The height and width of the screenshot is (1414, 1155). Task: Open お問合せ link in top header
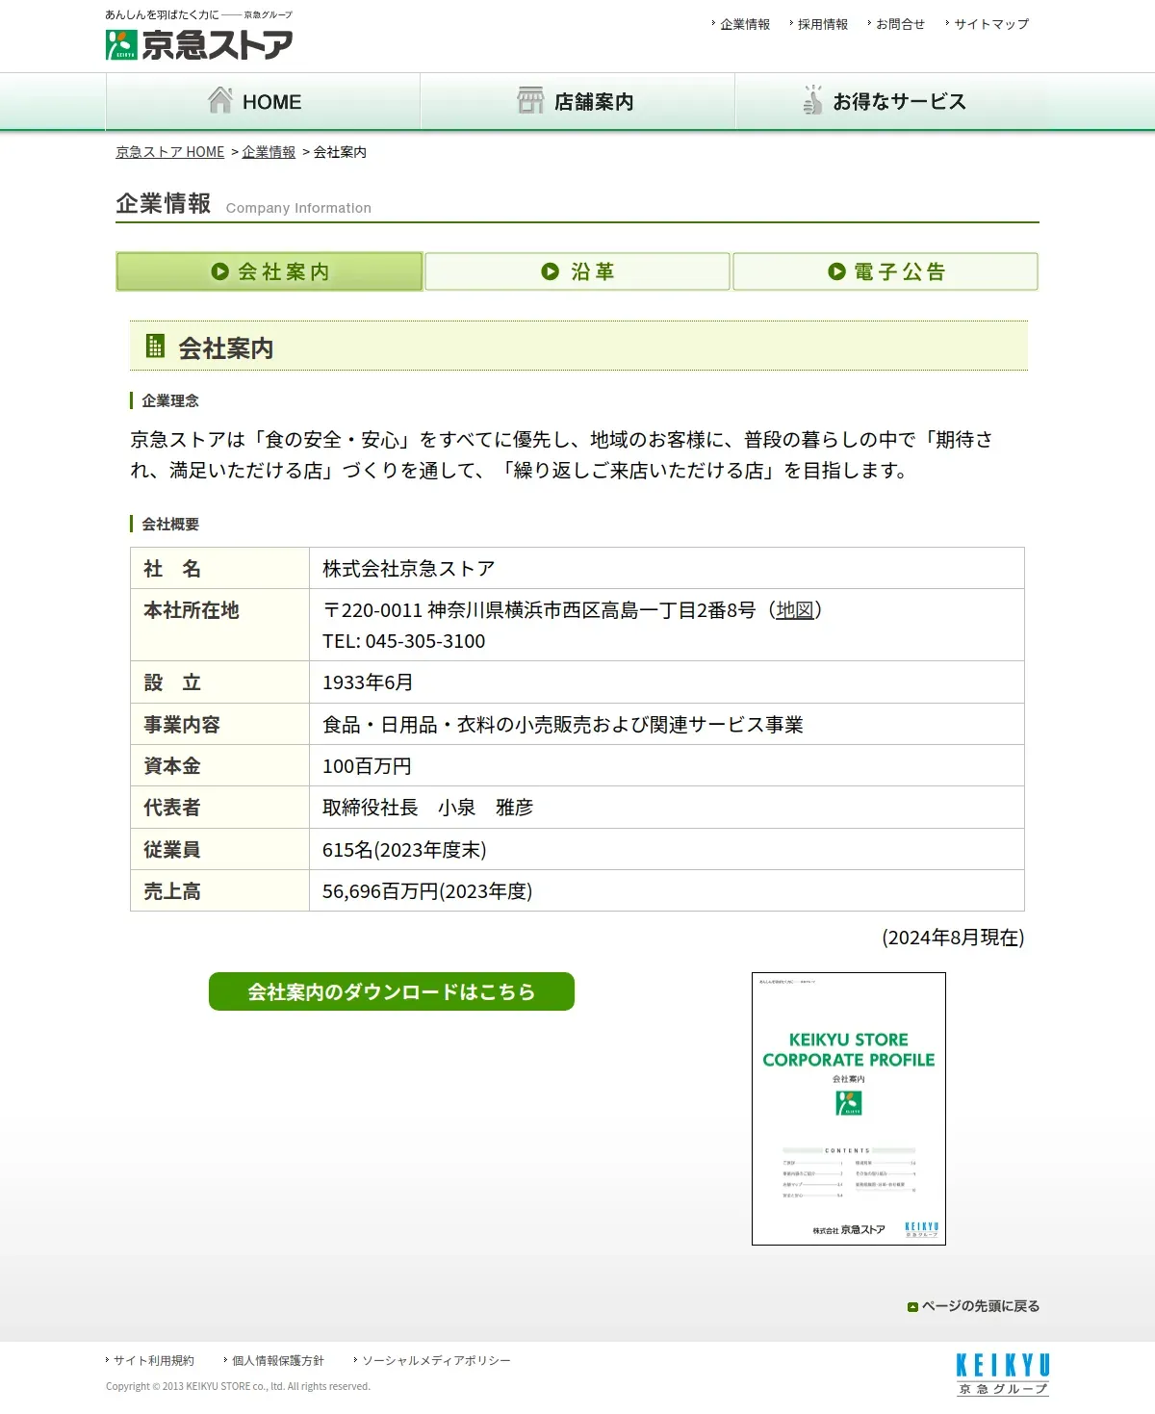900,24
